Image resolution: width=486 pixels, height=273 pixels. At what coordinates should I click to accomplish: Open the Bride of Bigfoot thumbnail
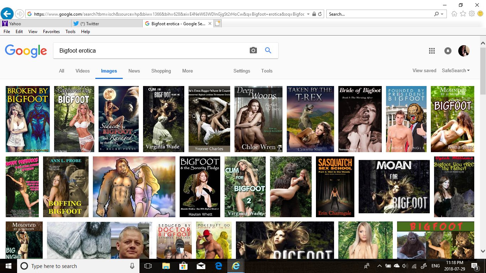(360, 119)
